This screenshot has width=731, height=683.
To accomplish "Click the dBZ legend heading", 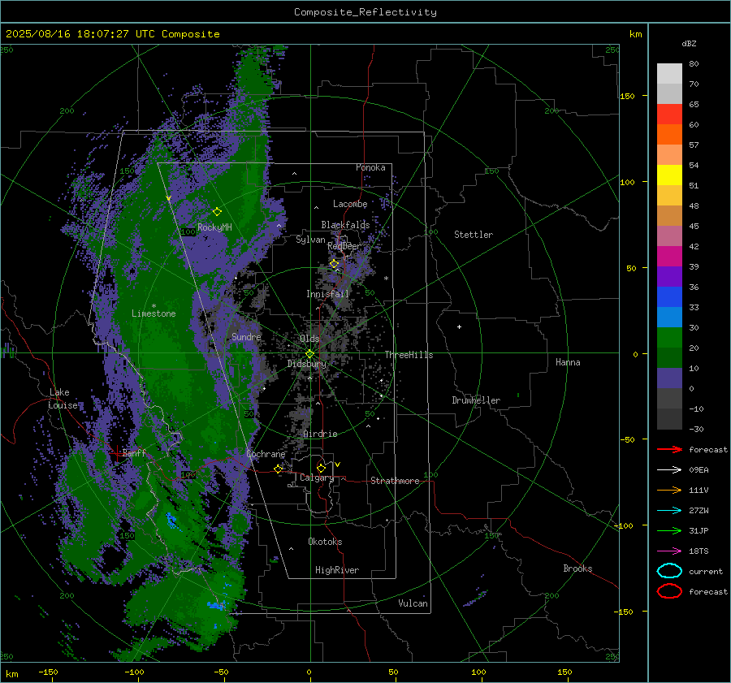I will 689,43.
